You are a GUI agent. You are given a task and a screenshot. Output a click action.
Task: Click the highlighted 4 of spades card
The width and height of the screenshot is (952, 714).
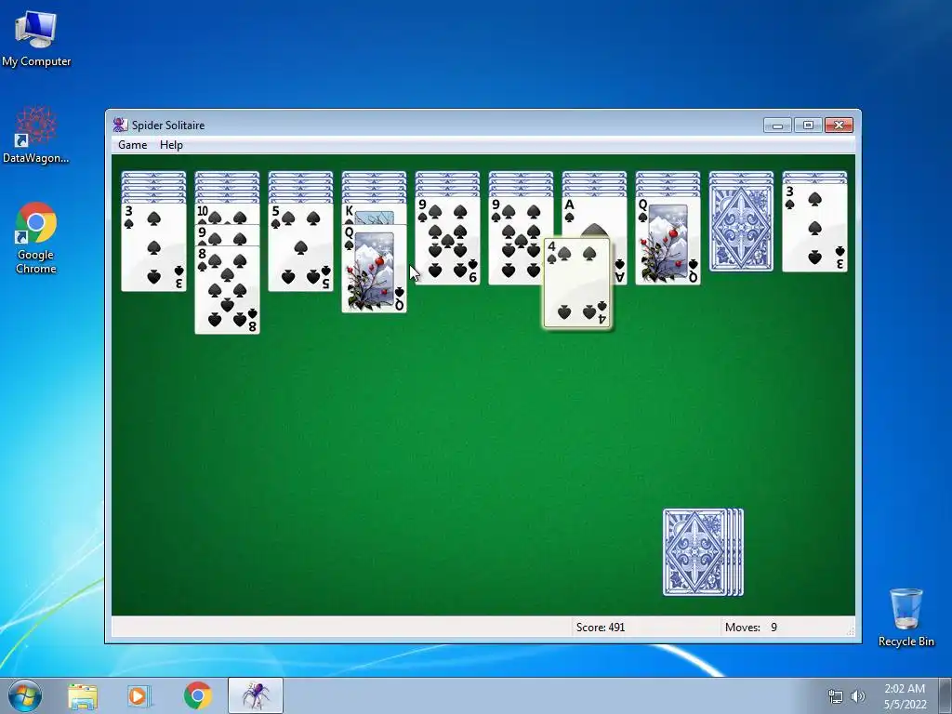pos(576,284)
